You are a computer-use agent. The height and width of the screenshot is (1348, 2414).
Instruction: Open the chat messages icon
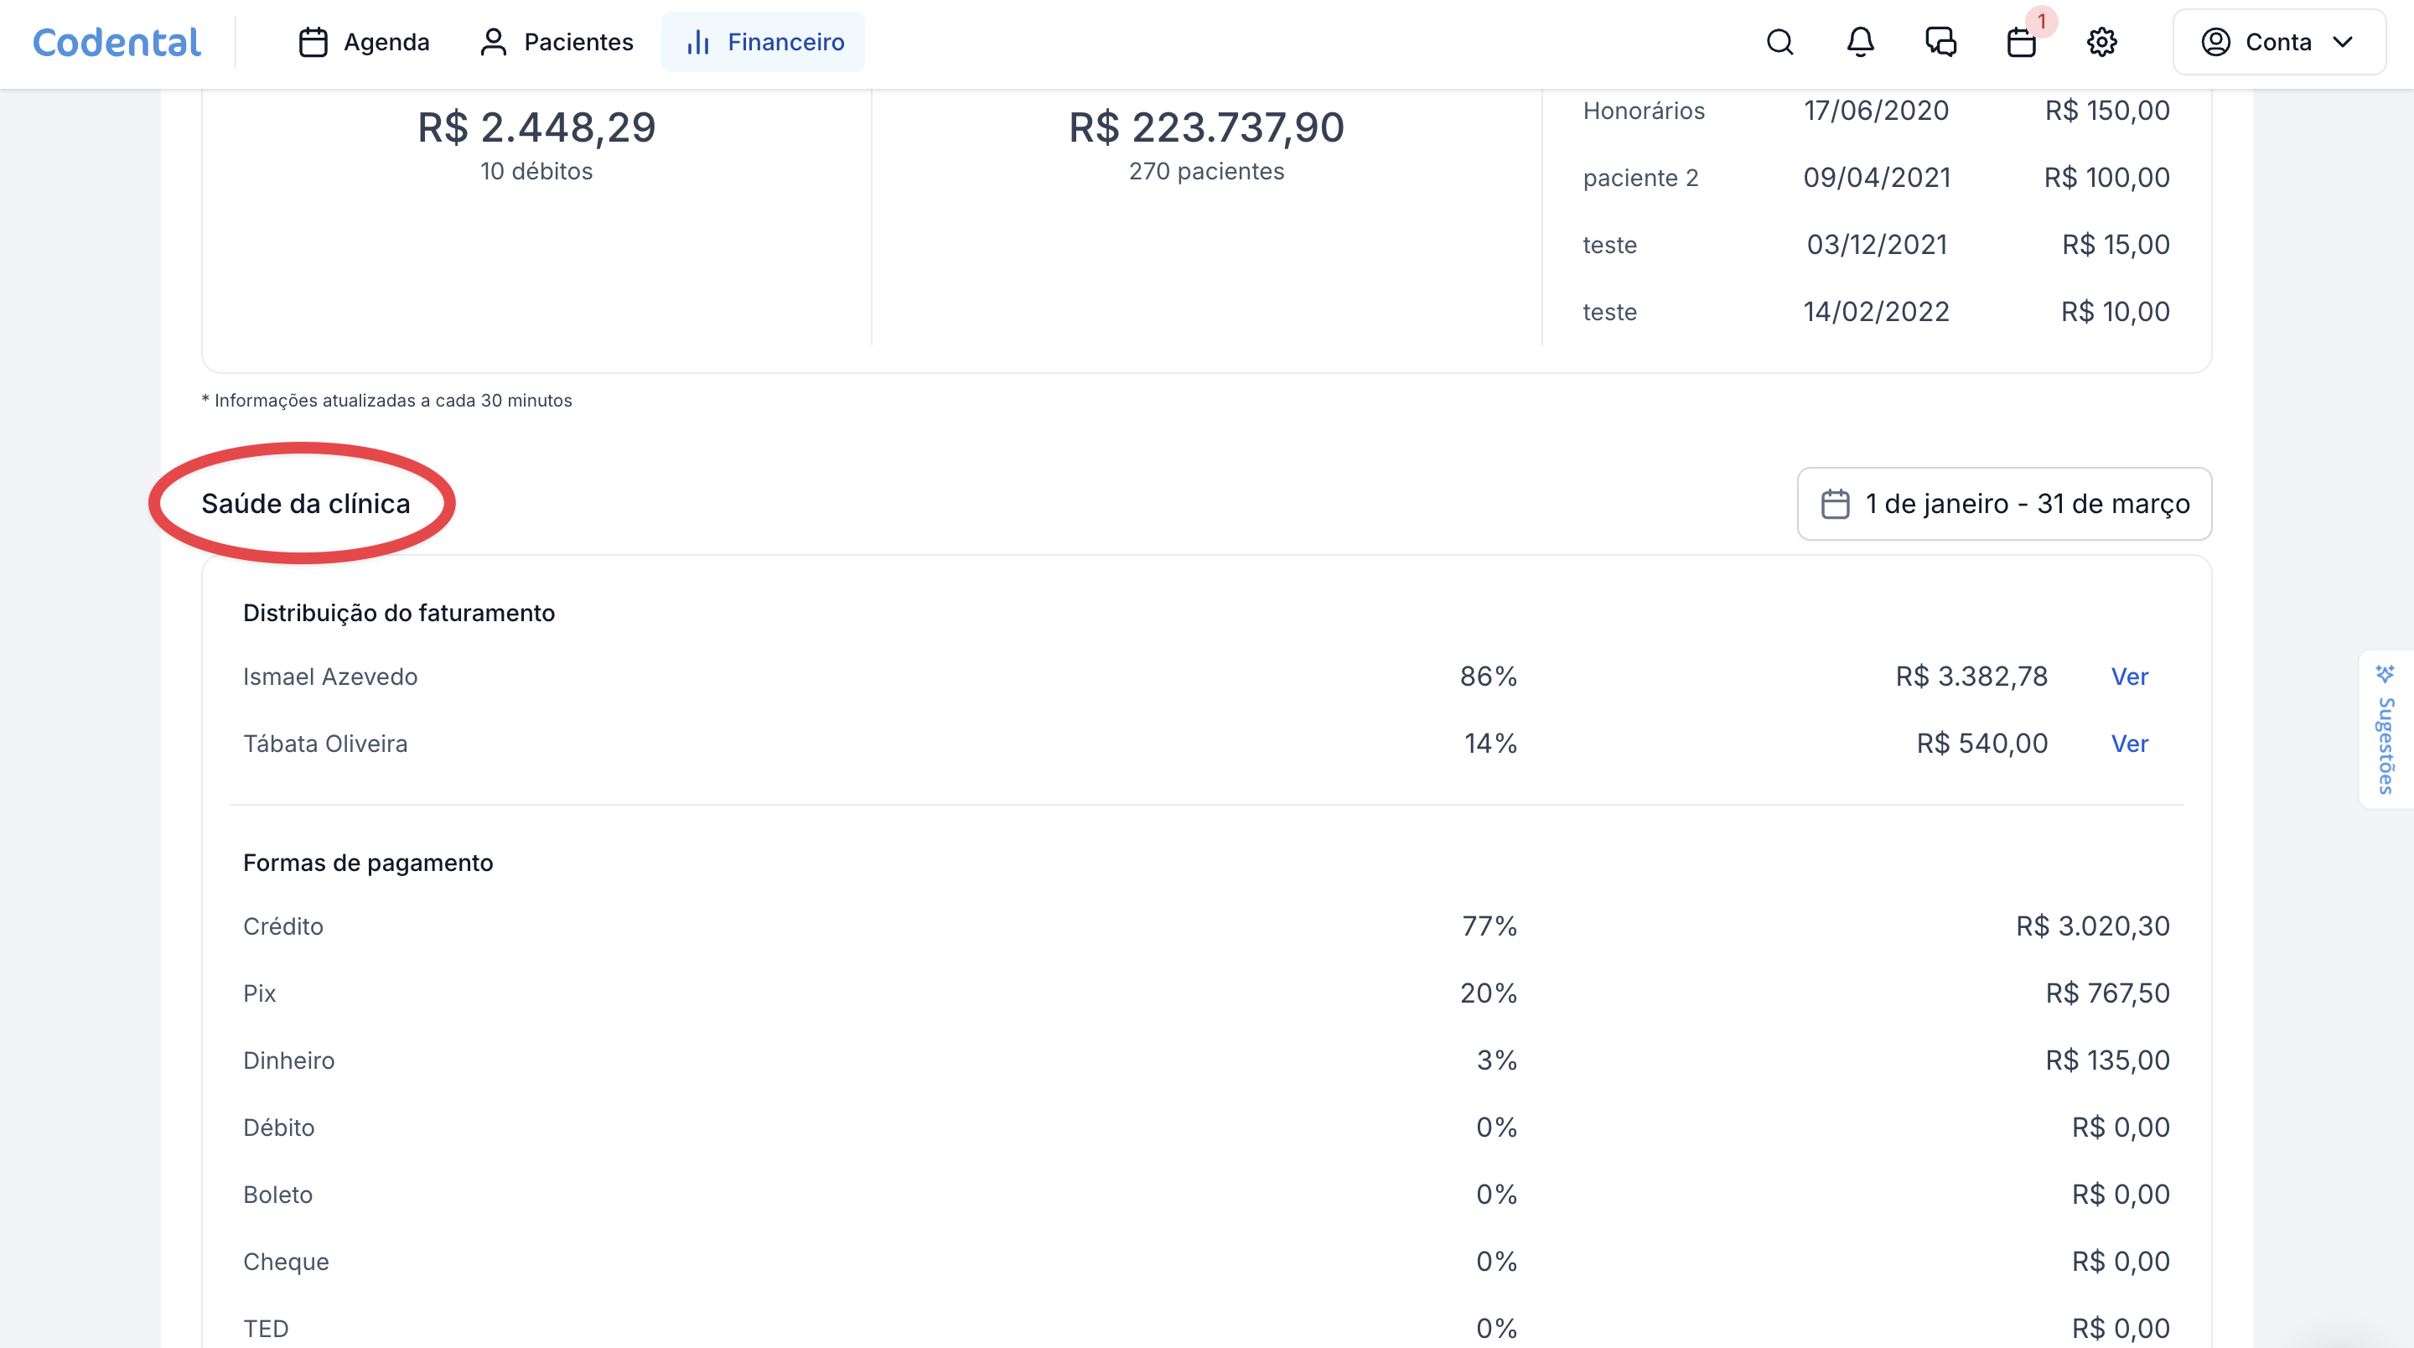(x=1940, y=42)
